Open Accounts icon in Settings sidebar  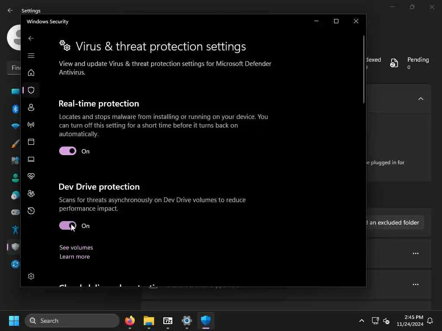[15, 178]
